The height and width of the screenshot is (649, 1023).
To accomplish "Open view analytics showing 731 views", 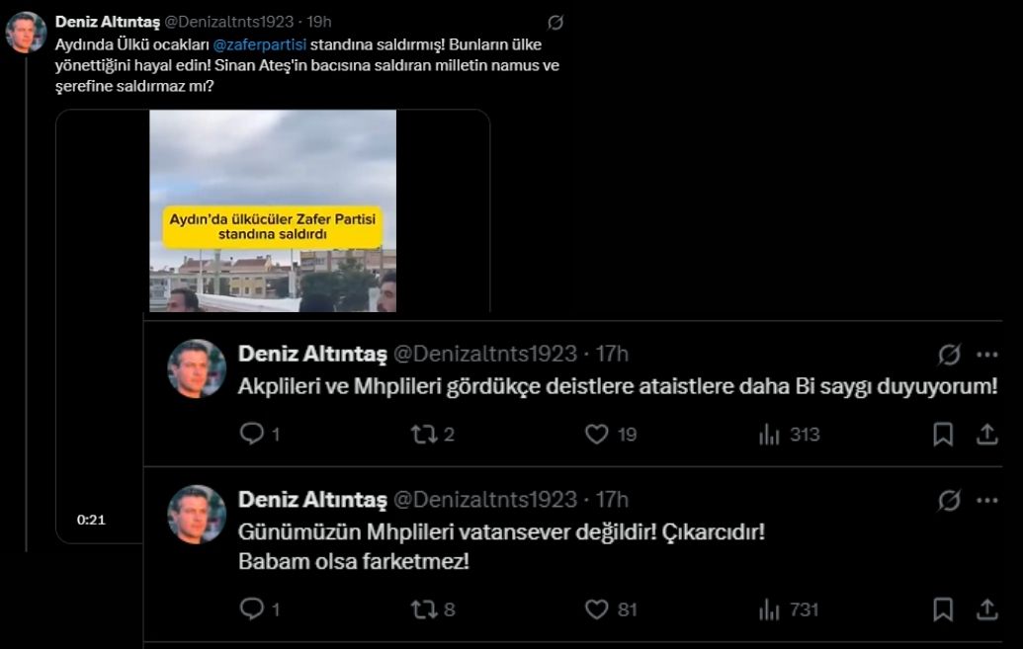I will pos(769,609).
